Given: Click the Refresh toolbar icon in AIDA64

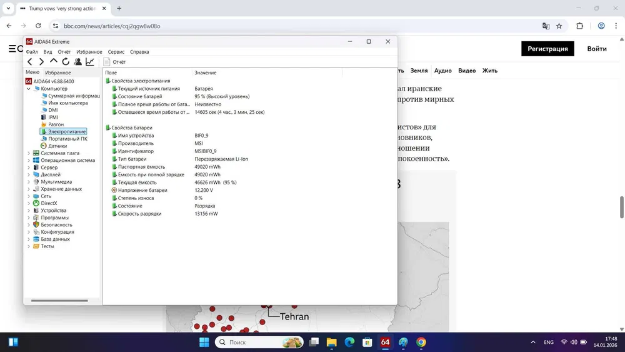Looking at the screenshot, I should coord(66,62).
